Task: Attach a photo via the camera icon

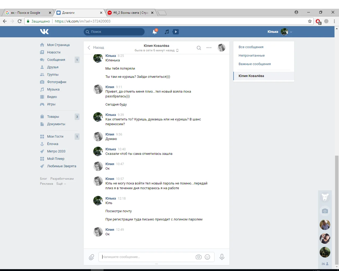Action: click(x=199, y=257)
